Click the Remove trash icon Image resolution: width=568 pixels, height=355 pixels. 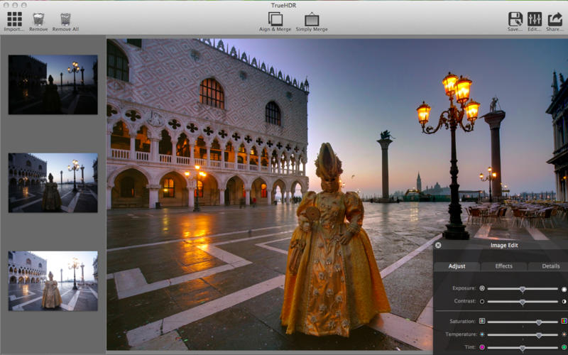[38, 19]
